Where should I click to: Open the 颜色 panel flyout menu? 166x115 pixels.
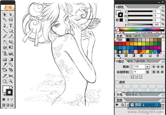(x=163, y=7)
